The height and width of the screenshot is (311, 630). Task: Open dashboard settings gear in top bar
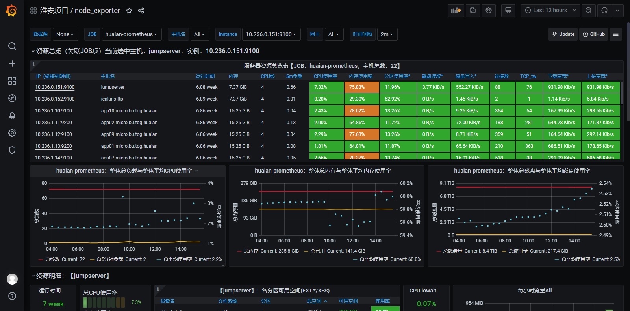[x=489, y=11]
